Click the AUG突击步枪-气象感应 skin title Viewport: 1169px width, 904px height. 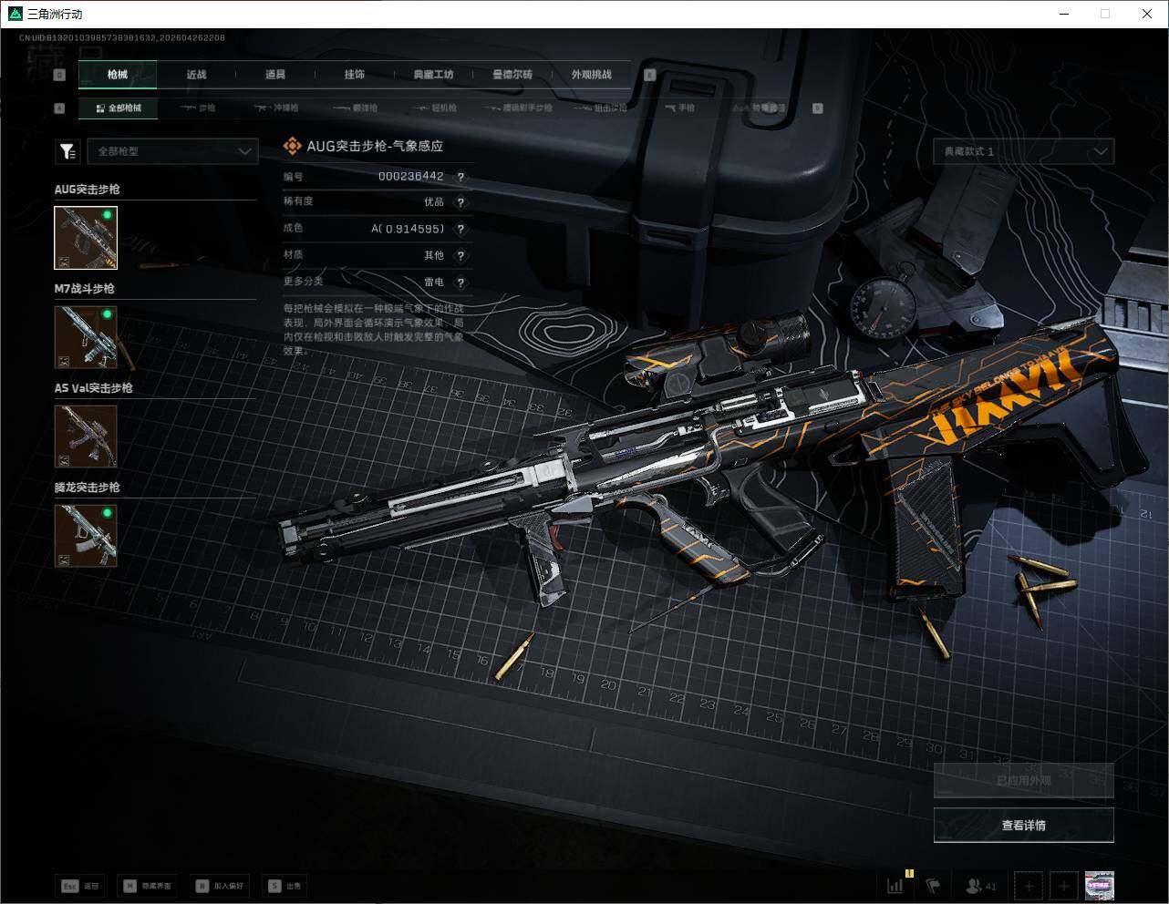(x=375, y=146)
